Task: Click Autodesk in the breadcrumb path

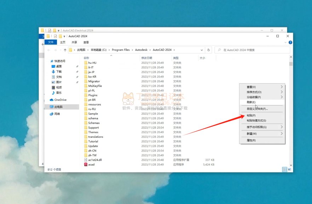Action: [141, 50]
